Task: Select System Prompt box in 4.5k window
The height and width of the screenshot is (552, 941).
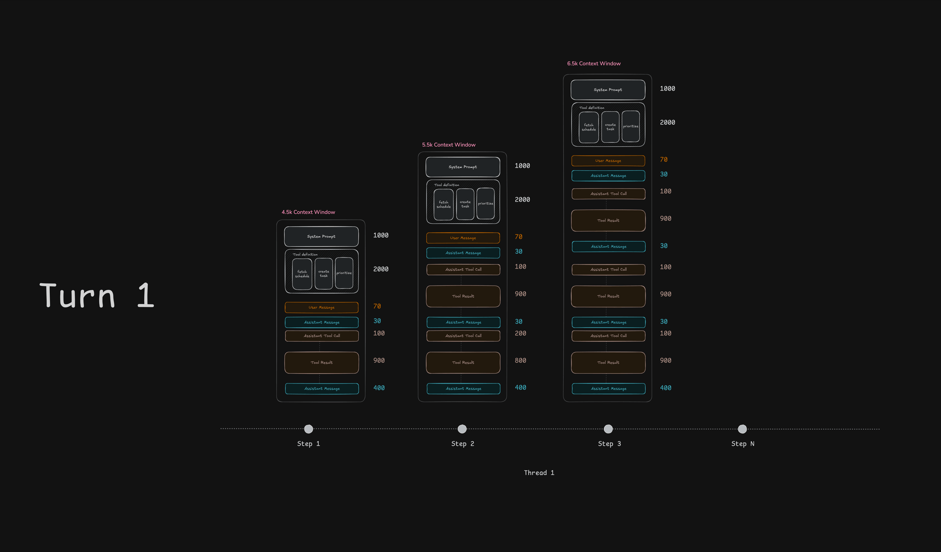Action: coord(321,236)
